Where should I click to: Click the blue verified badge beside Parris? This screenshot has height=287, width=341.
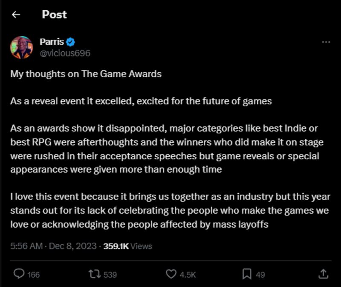click(71, 42)
